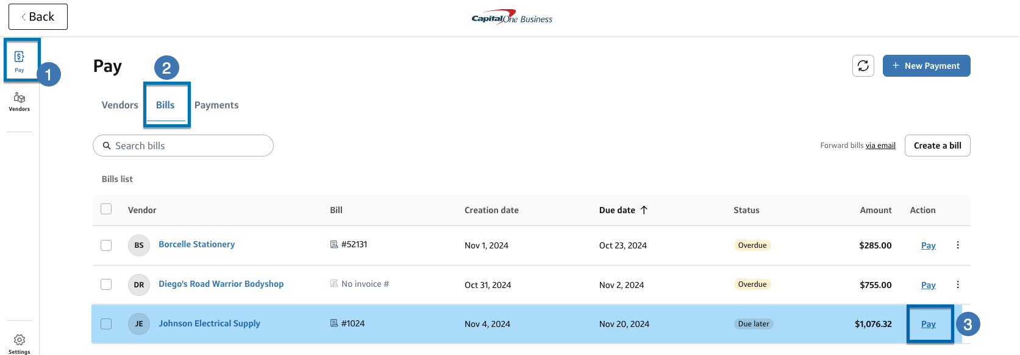This screenshot has height=355, width=1020.
Task: Switch to the Vendors tab
Action: [x=119, y=105]
